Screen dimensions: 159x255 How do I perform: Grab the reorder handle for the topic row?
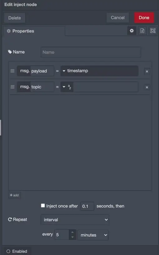12,87
